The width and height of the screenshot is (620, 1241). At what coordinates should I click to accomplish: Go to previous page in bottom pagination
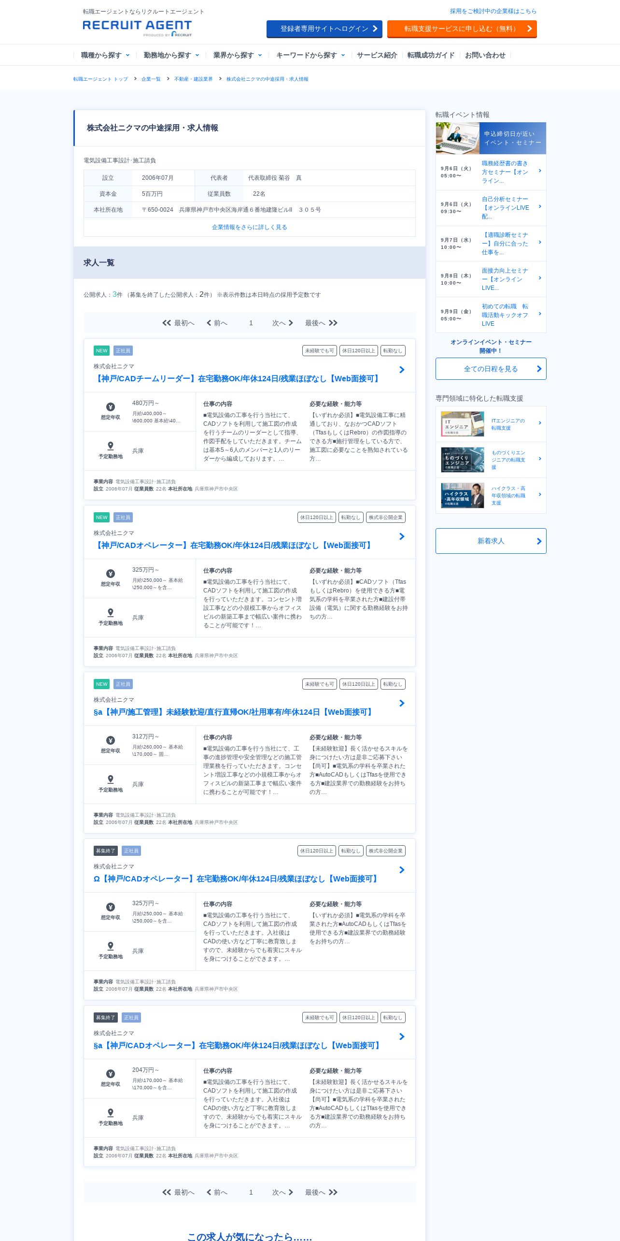[217, 1192]
